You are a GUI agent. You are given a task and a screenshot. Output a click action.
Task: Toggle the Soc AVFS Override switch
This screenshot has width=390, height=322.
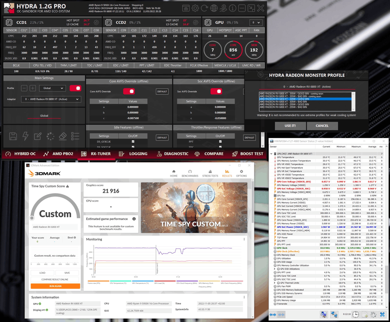tap(216, 91)
